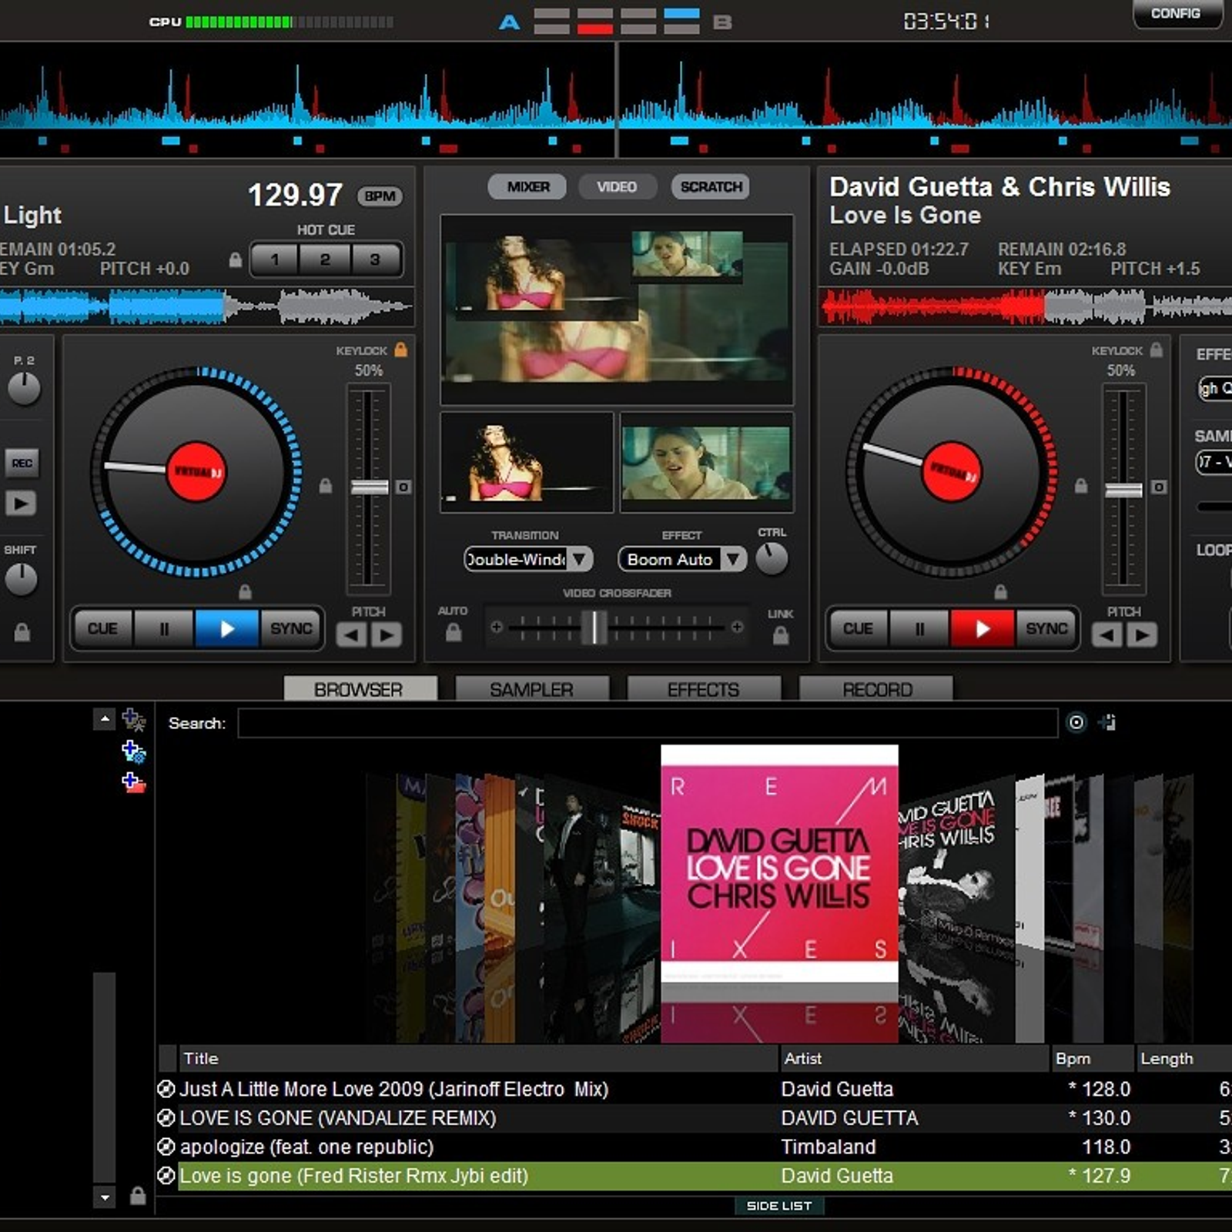Click right deck pitch slider handle
Screen dimensions: 1232x1232
click(x=1124, y=490)
